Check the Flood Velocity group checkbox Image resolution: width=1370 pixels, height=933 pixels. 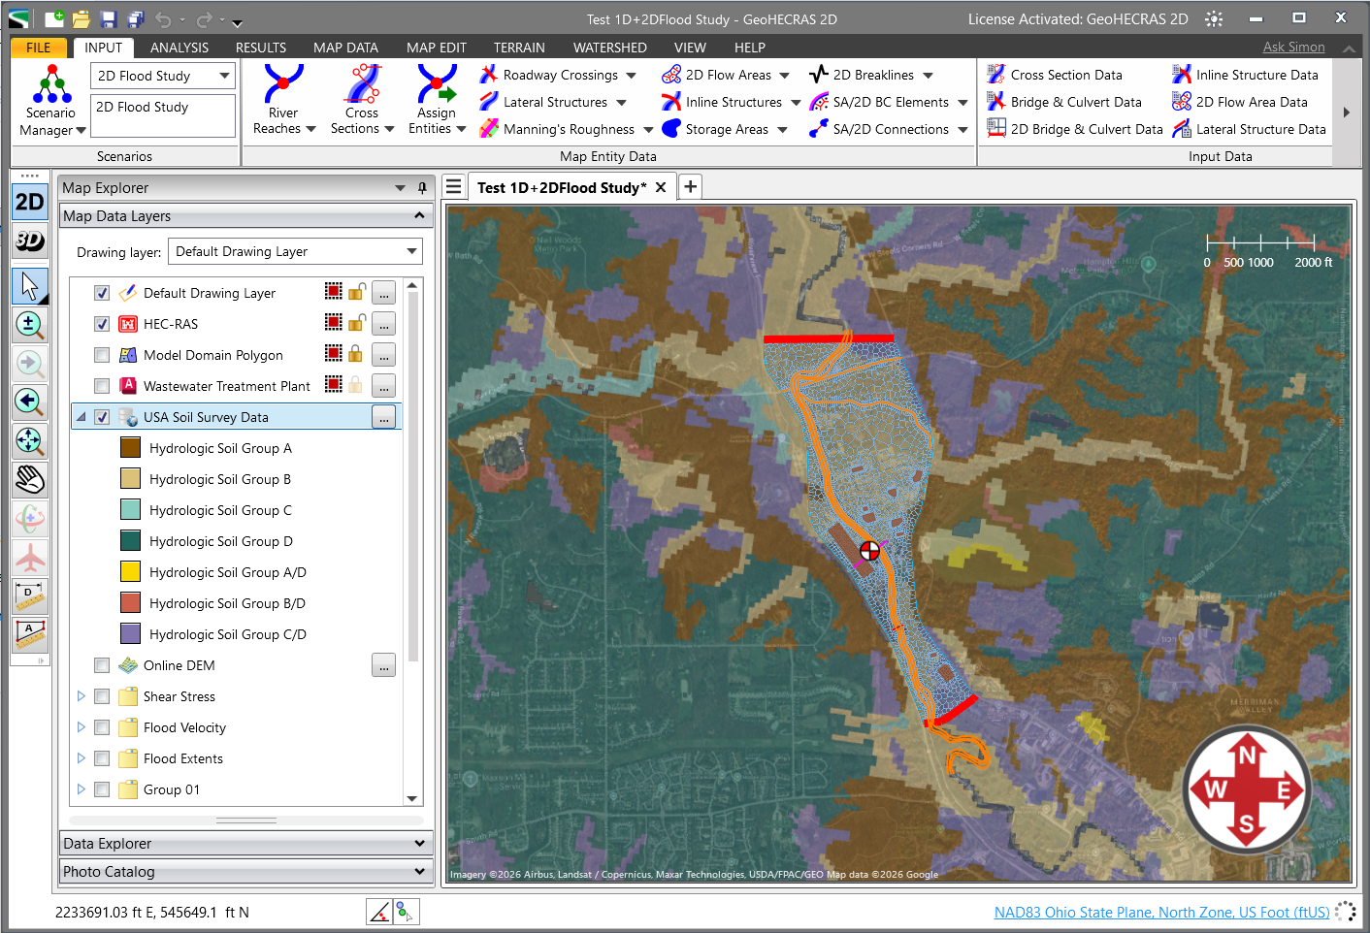click(x=102, y=727)
